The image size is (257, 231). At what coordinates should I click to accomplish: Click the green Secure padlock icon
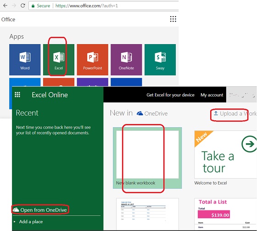[33, 6]
